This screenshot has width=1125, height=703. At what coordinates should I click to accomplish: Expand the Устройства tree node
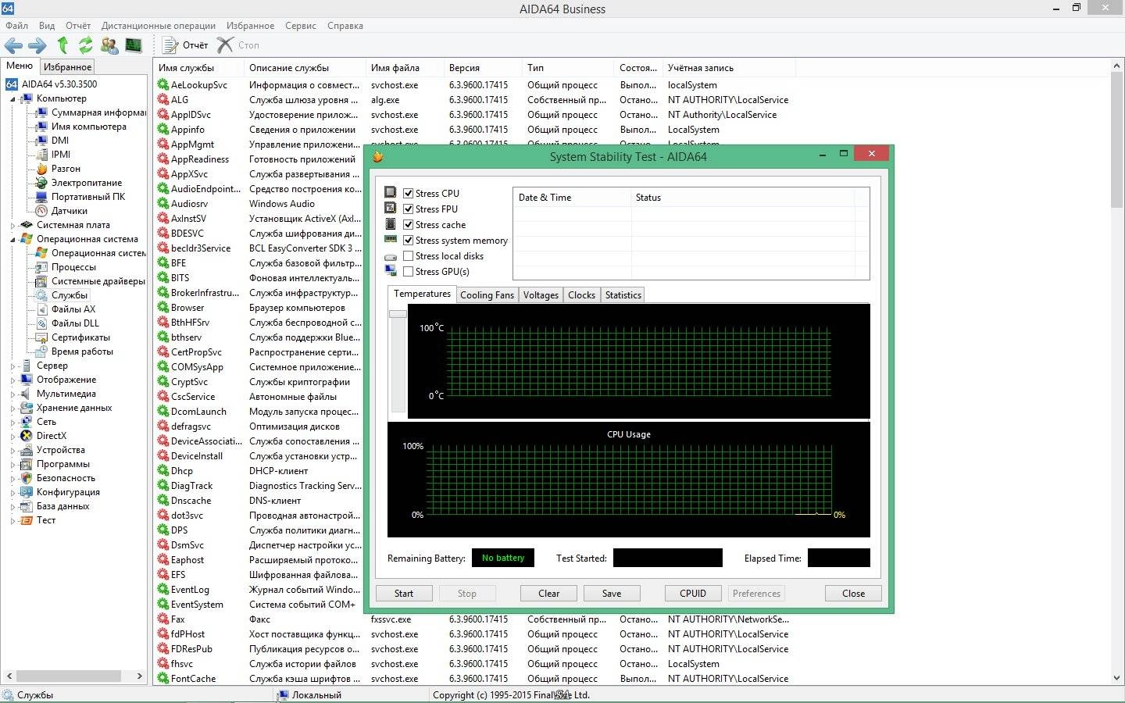coord(12,450)
